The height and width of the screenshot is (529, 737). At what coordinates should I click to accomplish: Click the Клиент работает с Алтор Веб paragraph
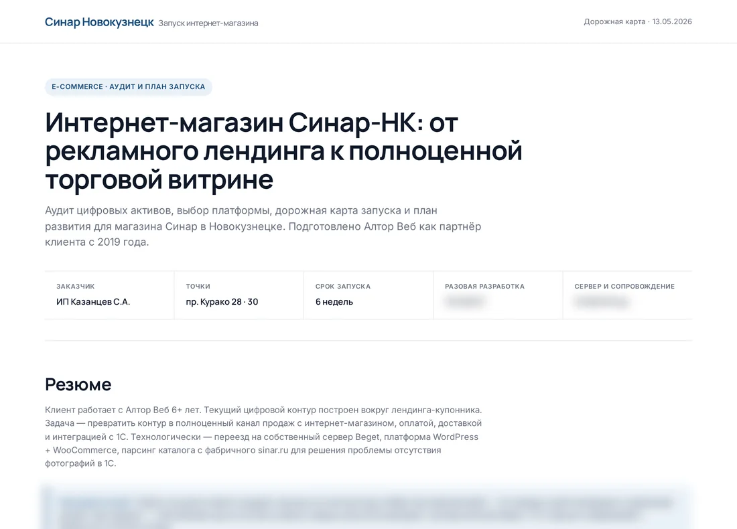pyautogui.click(x=264, y=437)
